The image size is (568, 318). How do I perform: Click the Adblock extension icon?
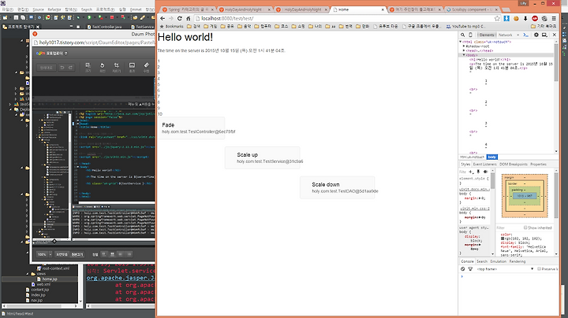coord(535,18)
